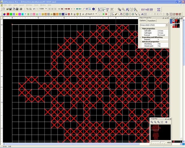Image resolution: width=185 pixels, height=148 pixels.
Task: Click the magnifier zoom tool in toolbar
Action: [136, 9]
